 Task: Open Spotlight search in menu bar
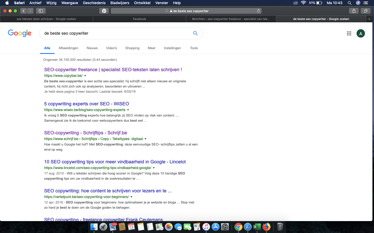click(x=350, y=3)
